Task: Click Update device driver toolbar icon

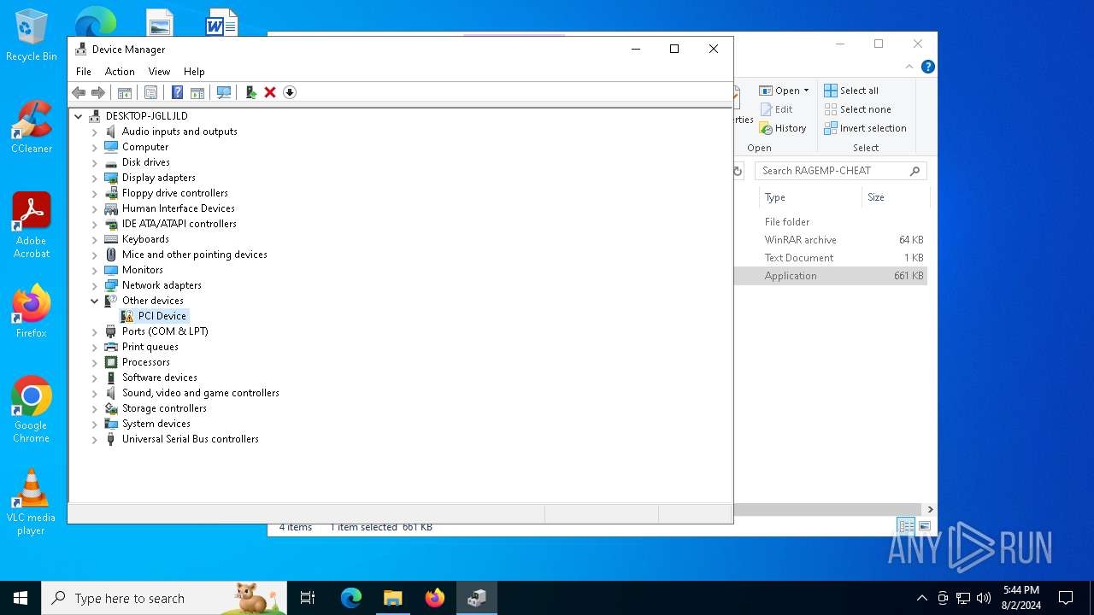Action: 250,92
